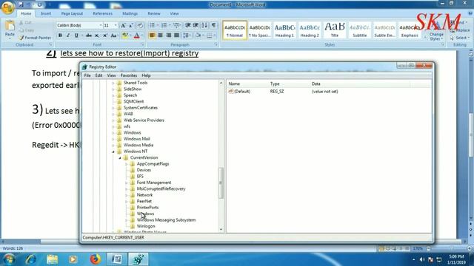Screen dimensions: 474x266
Task: Expand the AppCompatFlags key
Action: pos(127,164)
